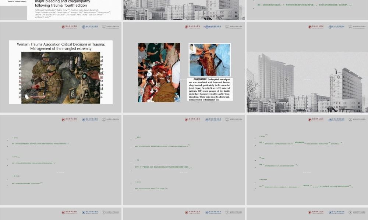Viewport: 368px width, 220px height.
Task: Open the major bleeding and coagulopathy slide
Action: (61, 10)
